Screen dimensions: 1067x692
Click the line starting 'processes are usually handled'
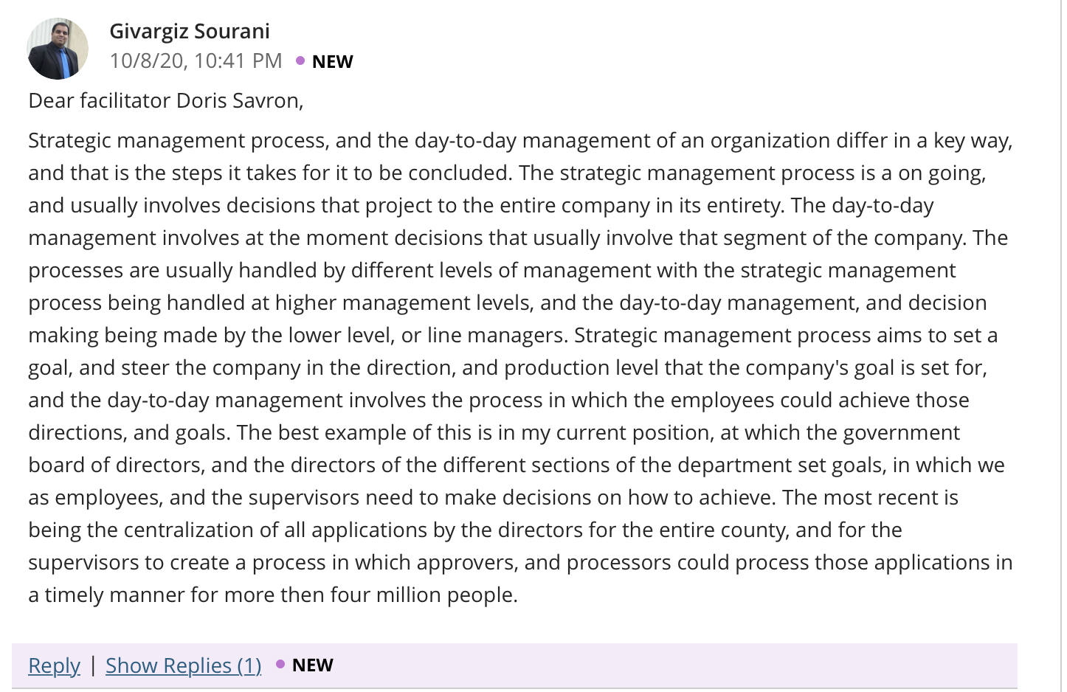click(492, 270)
